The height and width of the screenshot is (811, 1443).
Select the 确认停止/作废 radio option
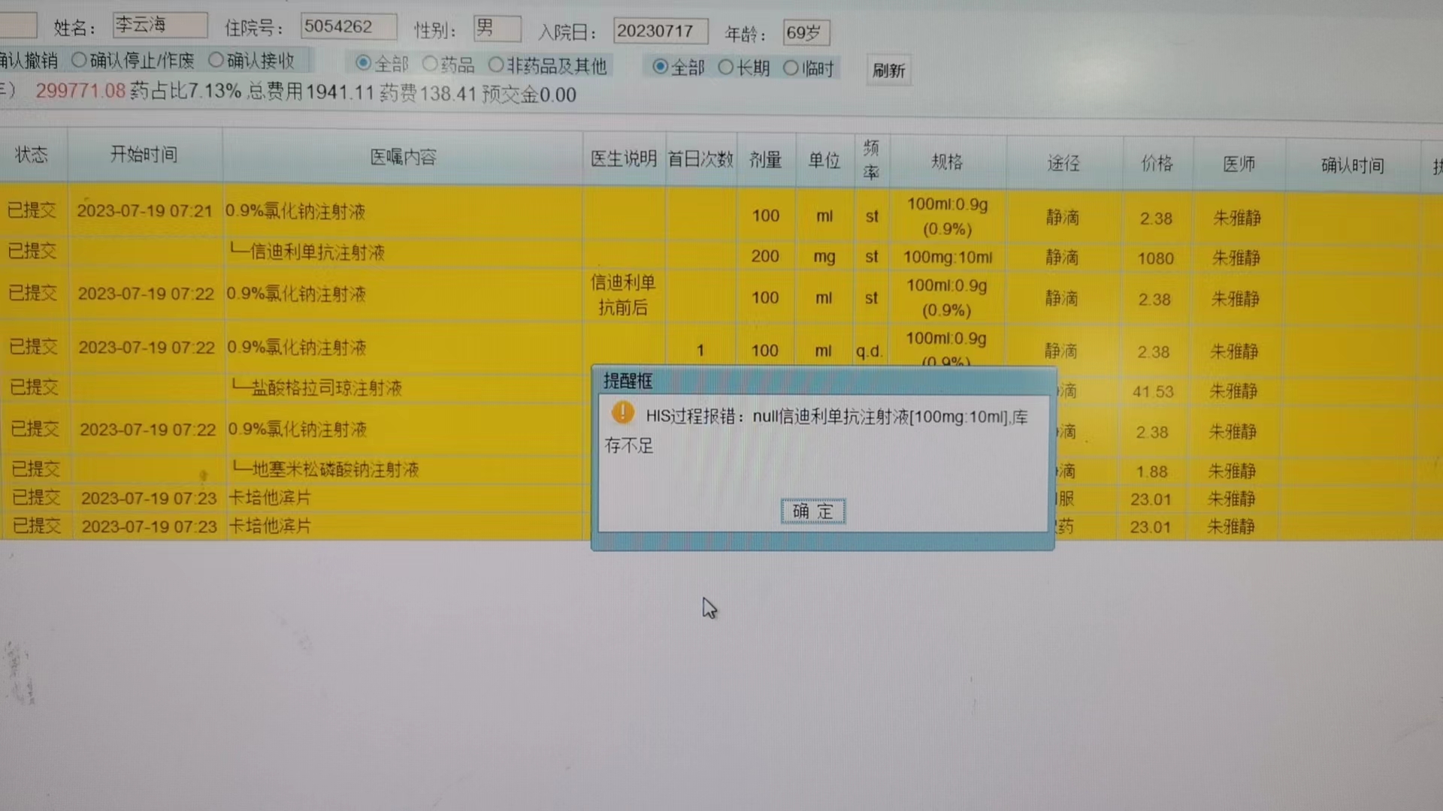coord(80,60)
